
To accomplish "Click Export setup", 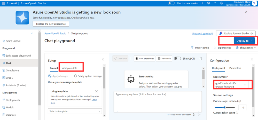I will pyautogui.click(x=222, y=48).
